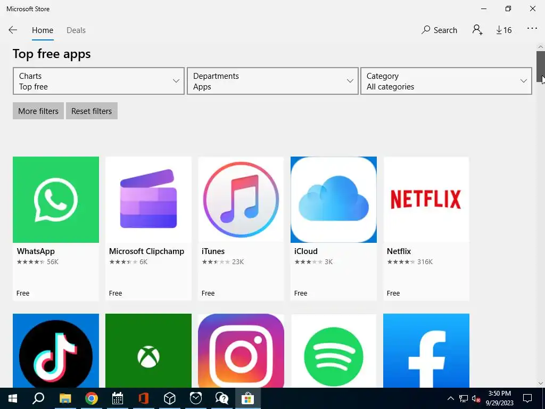
Task: Switch to the Home tab
Action: point(43,30)
